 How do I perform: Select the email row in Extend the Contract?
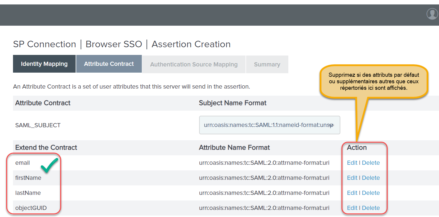pyautogui.click(x=22, y=162)
